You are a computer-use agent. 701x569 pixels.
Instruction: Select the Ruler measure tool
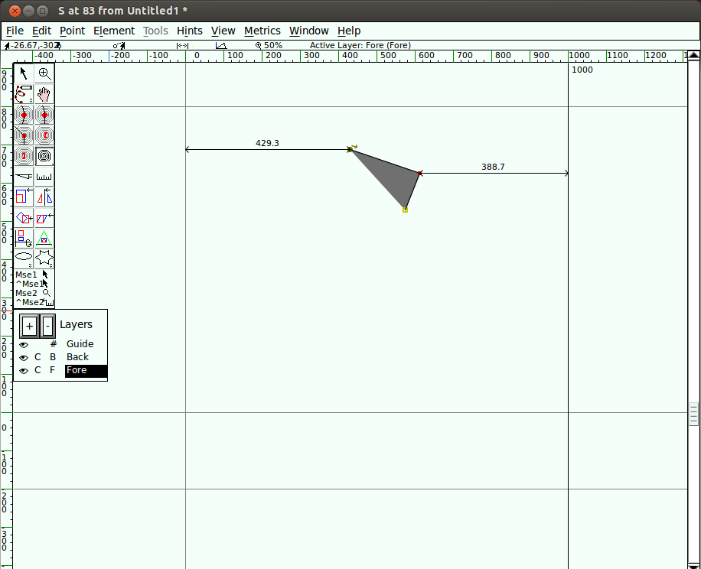tap(44, 177)
